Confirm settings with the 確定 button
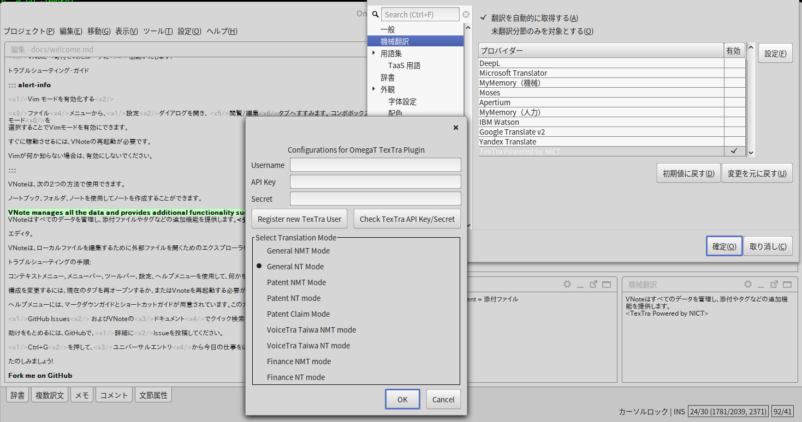Viewport: 802px width, 422px height. (x=723, y=246)
